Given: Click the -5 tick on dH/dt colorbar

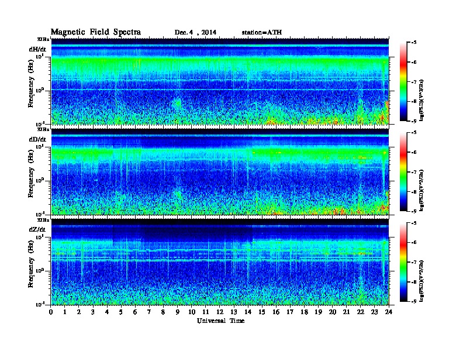Looking at the screenshot, I should (x=413, y=43).
